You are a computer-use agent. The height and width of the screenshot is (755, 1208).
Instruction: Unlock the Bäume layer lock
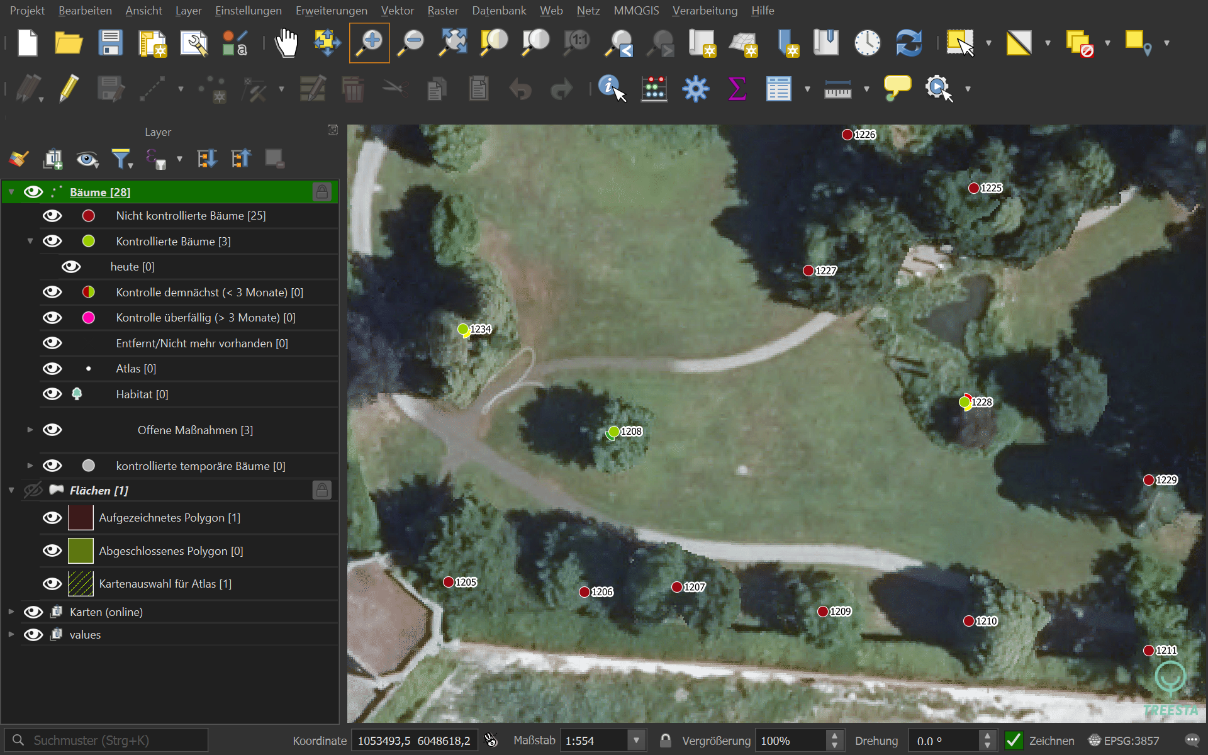pos(322,192)
